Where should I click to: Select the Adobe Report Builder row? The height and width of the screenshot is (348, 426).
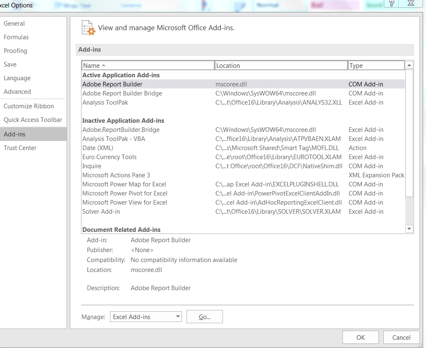pos(243,84)
